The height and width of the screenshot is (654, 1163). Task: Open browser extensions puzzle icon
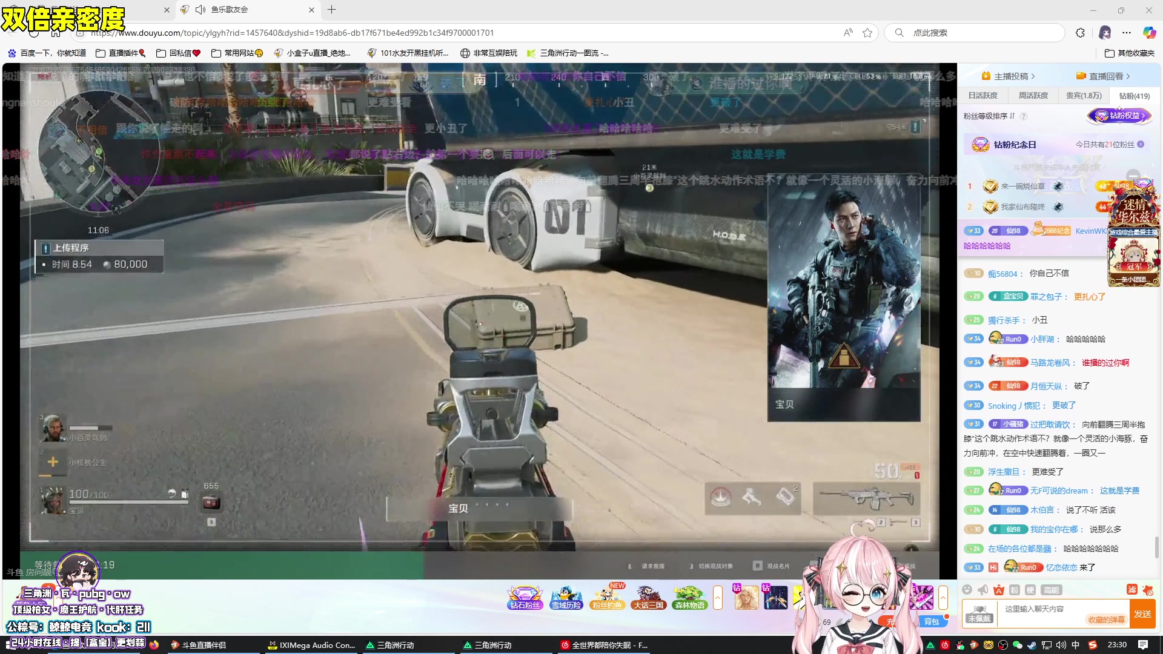(1080, 33)
